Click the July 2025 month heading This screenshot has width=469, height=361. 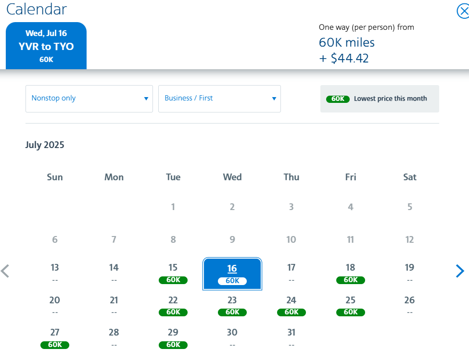(45, 145)
